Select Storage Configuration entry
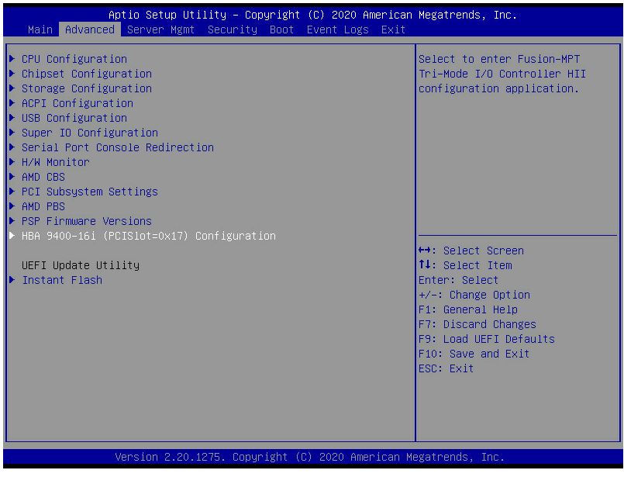The width and height of the screenshot is (624, 477). tap(87, 88)
